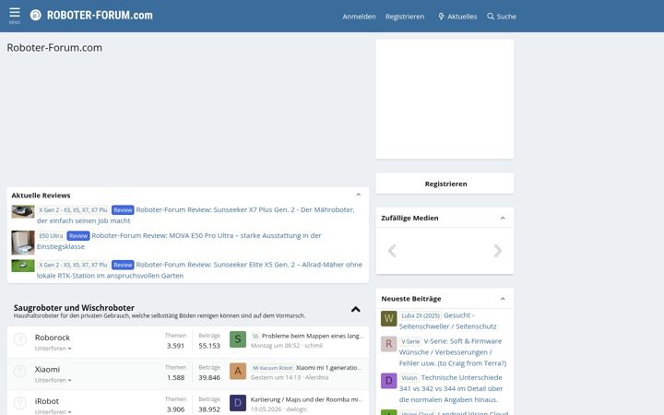Open the orange A user avatar
The height and width of the screenshot is (415, 664).
238,372
